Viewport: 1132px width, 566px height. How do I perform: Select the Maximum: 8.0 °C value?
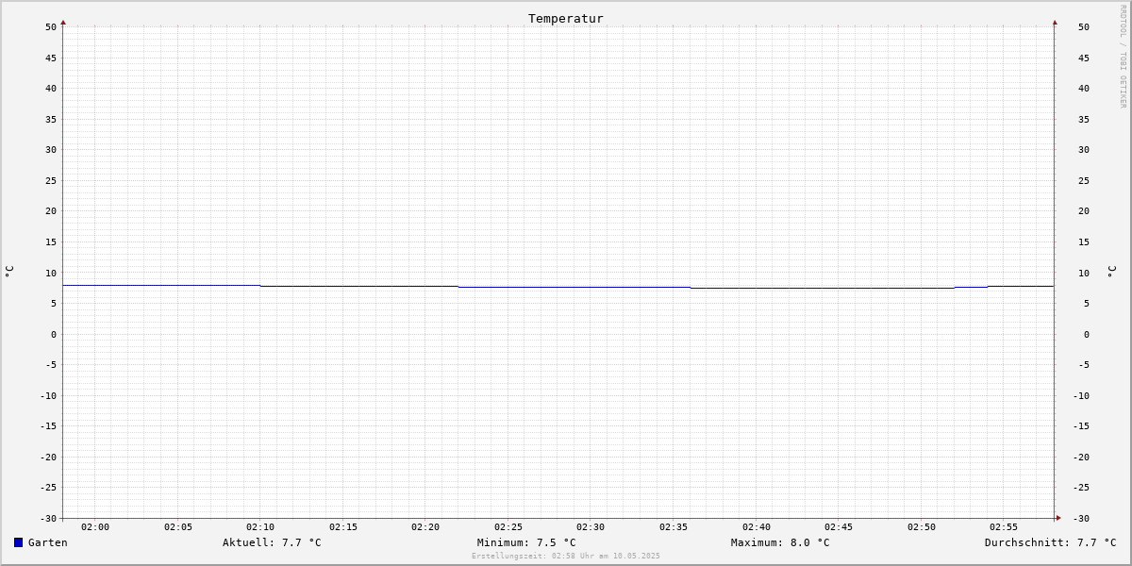[x=780, y=542]
